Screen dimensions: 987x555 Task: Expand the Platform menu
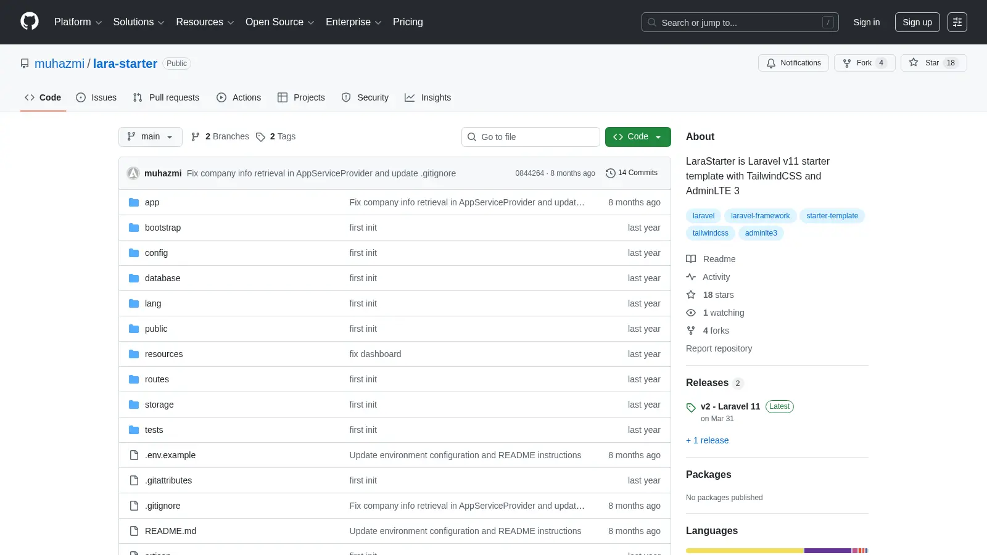78,22
